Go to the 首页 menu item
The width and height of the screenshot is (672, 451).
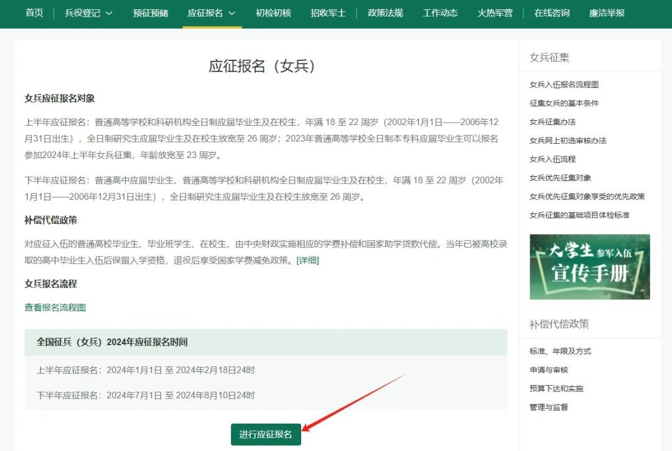tap(34, 13)
